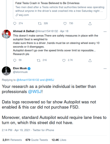Screen dimensions: 110x144
Task: Click the Elon Musk display name
Action: tap(20, 68)
